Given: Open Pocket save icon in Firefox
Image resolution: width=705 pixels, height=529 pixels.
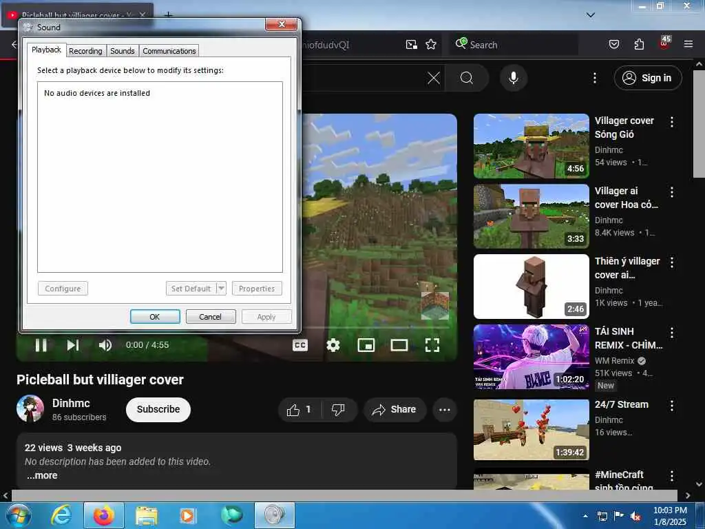Looking at the screenshot, I should point(614,44).
